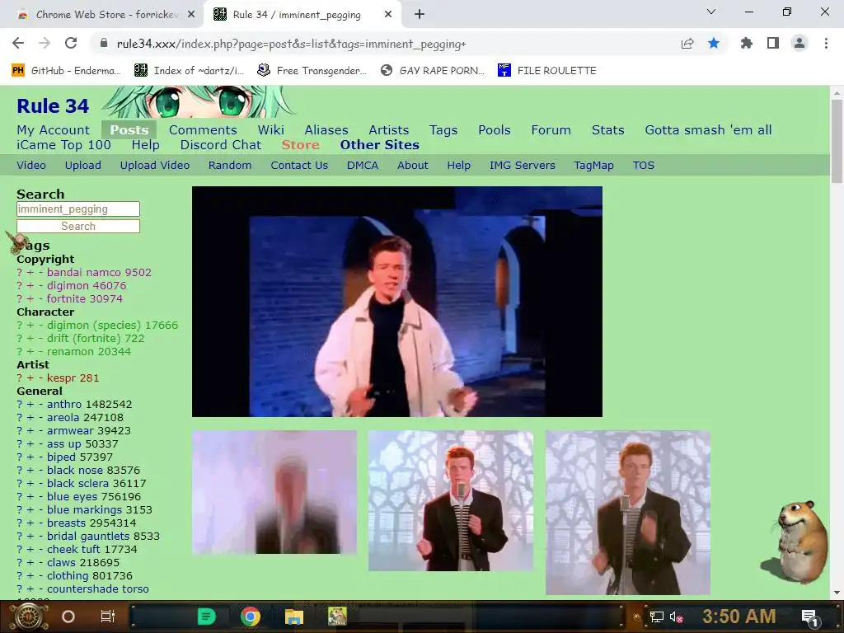The height and width of the screenshot is (633, 844).
Task: Open the Pools page
Action: 495,130
